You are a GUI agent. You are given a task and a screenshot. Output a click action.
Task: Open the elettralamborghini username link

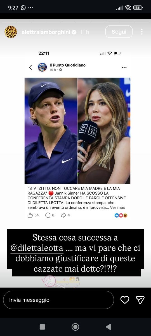click(x=46, y=32)
